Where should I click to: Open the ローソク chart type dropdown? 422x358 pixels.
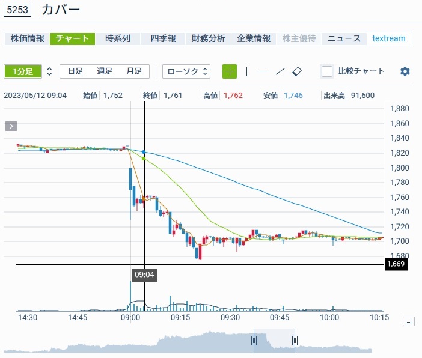click(186, 71)
